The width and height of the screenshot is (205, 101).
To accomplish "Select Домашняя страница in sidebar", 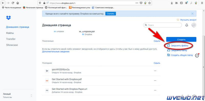I will (x=17, y=27).
